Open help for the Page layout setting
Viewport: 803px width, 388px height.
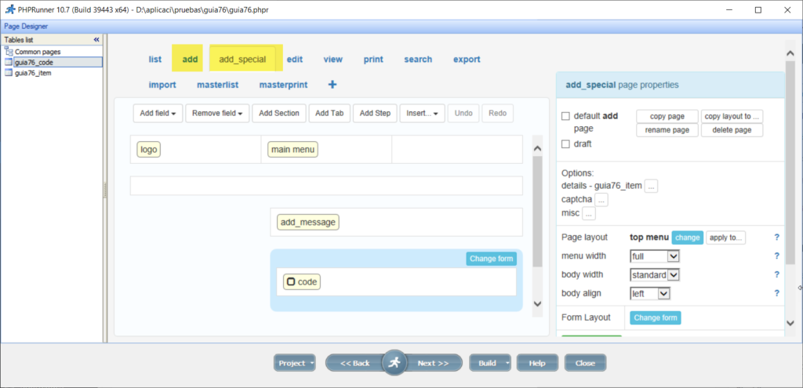(x=776, y=238)
